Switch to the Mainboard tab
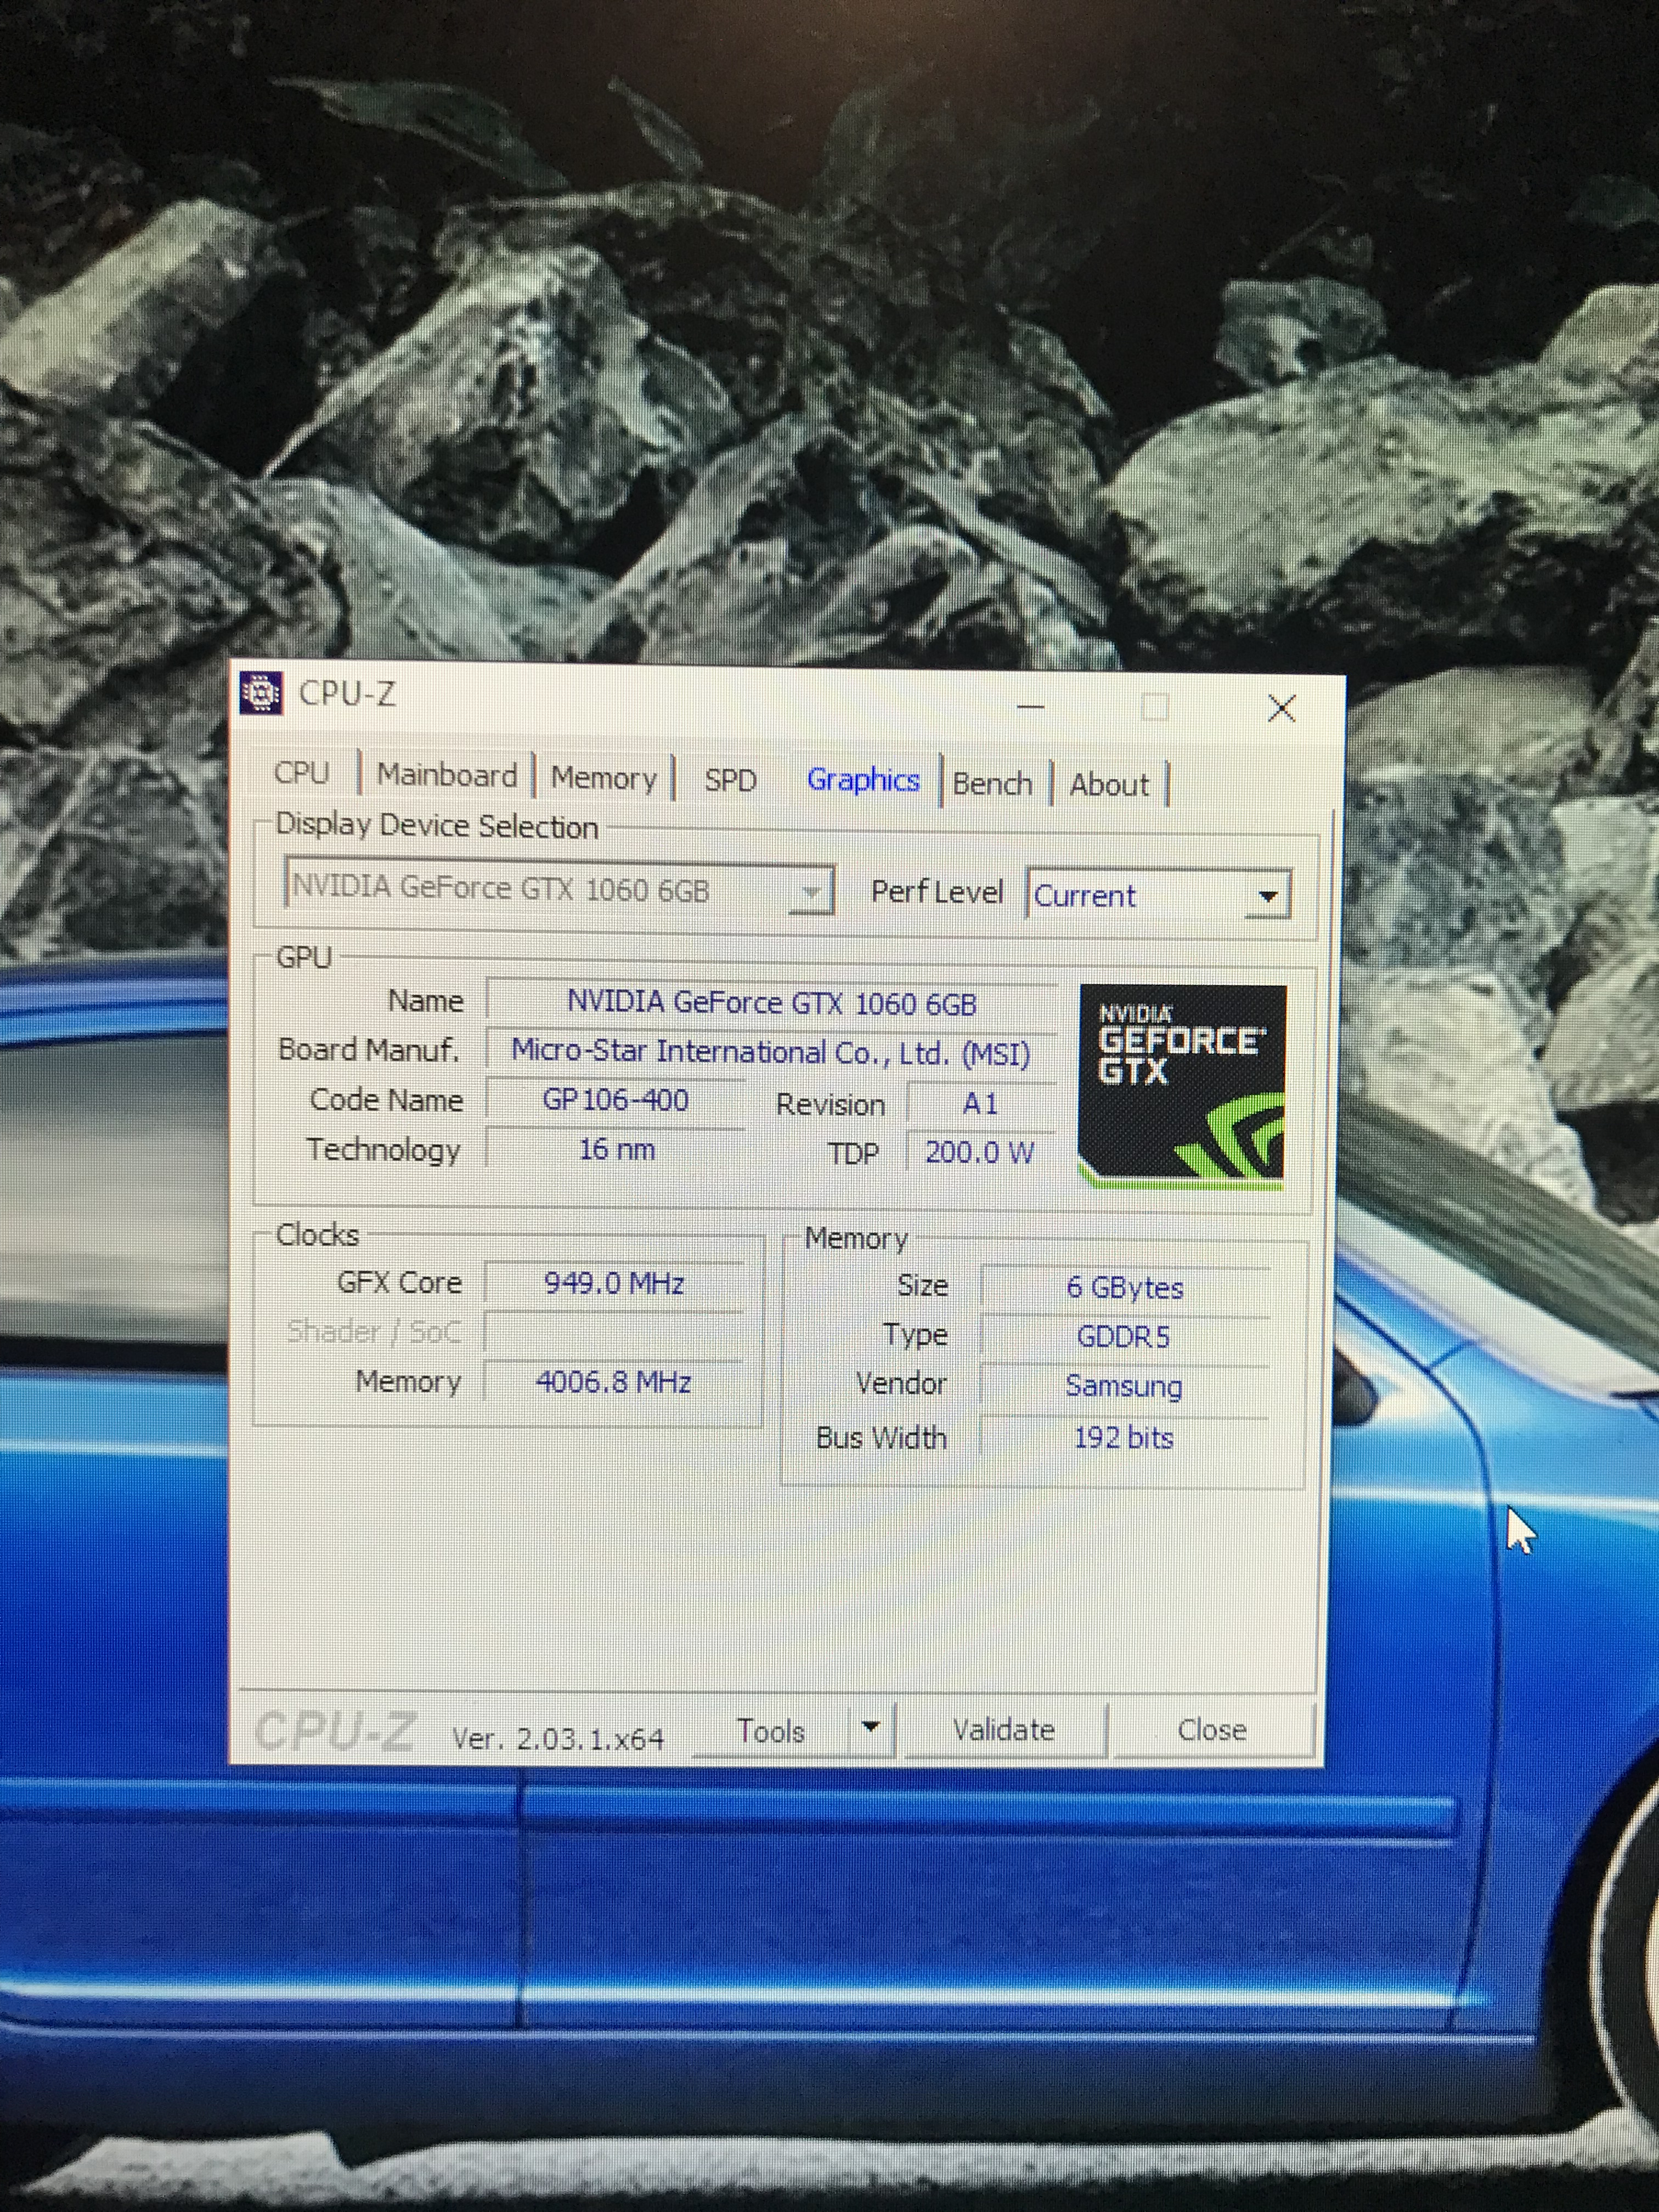 coord(447,775)
